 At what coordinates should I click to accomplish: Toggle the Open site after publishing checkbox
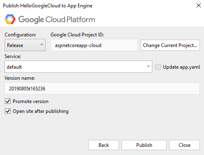[x=8, y=111]
